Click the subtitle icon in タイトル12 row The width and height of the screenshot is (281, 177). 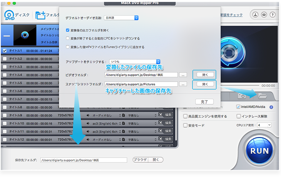[124, 140]
